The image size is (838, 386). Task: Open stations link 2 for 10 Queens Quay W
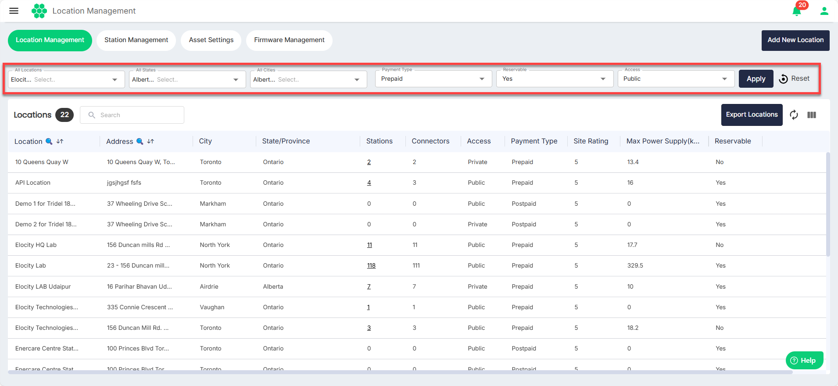[x=369, y=162]
